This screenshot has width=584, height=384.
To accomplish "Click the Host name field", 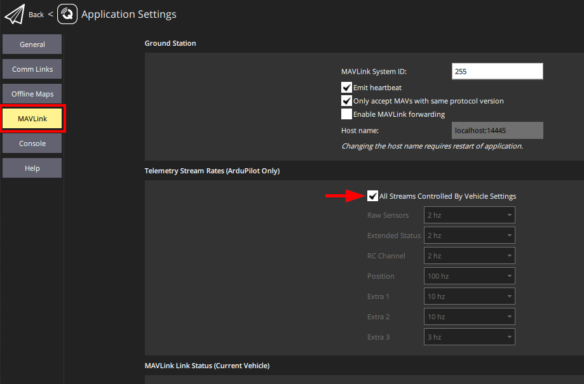I will point(497,130).
